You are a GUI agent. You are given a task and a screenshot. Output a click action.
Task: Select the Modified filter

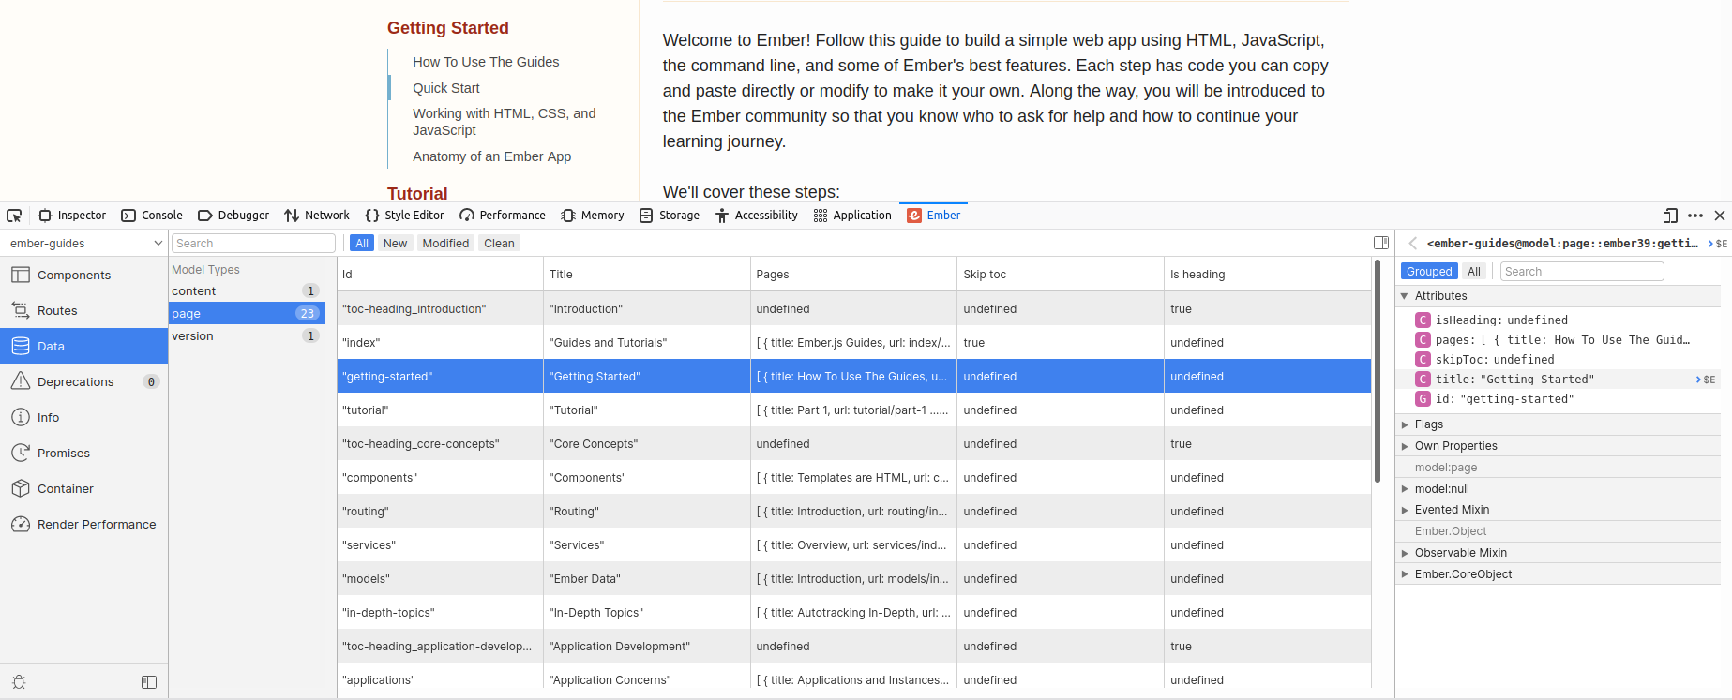(445, 244)
